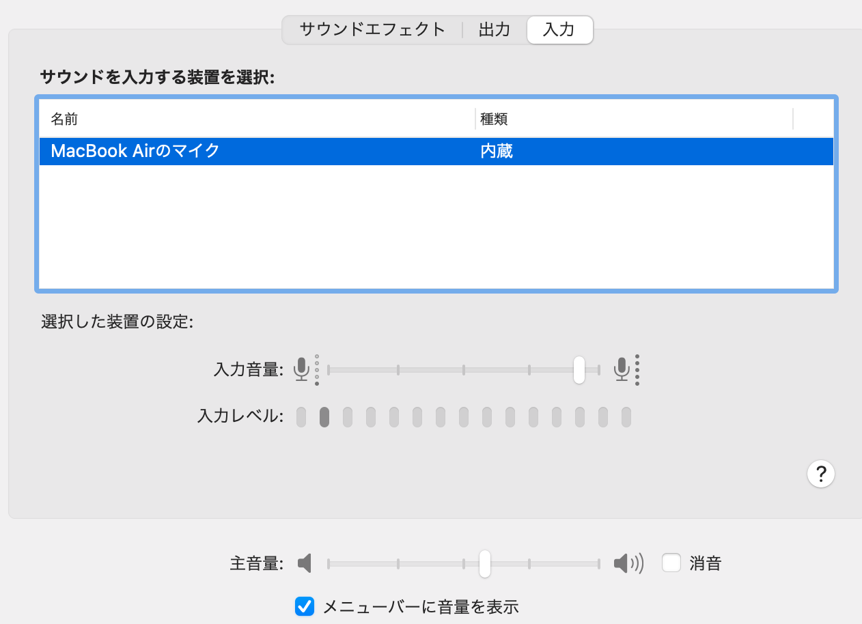862x624 pixels.
Task: Uncheck メニューバーに音量を表示 checkbox
Action: 304,606
